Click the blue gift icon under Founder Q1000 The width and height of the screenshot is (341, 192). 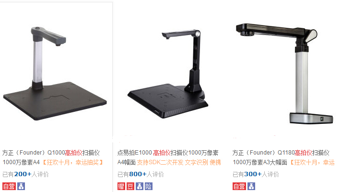point(21,186)
